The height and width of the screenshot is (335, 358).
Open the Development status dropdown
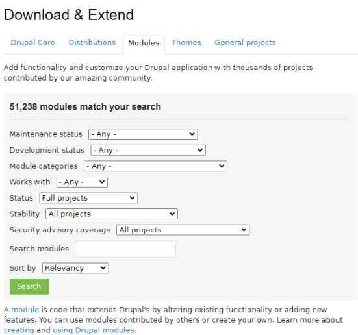tap(148, 150)
